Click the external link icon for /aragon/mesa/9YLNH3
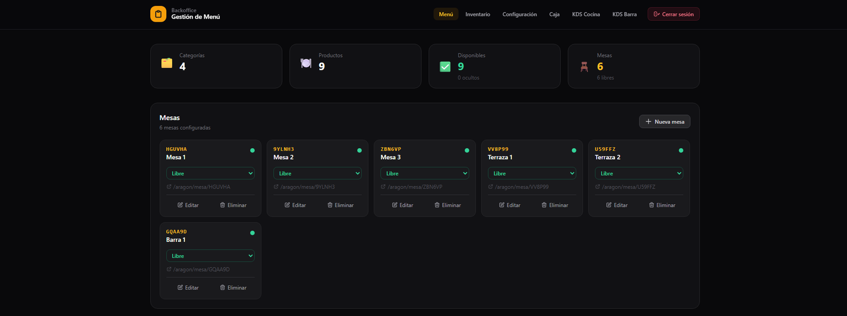Image resolution: width=847 pixels, height=316 pixels. pyautogui.click(x=276, y=187)
